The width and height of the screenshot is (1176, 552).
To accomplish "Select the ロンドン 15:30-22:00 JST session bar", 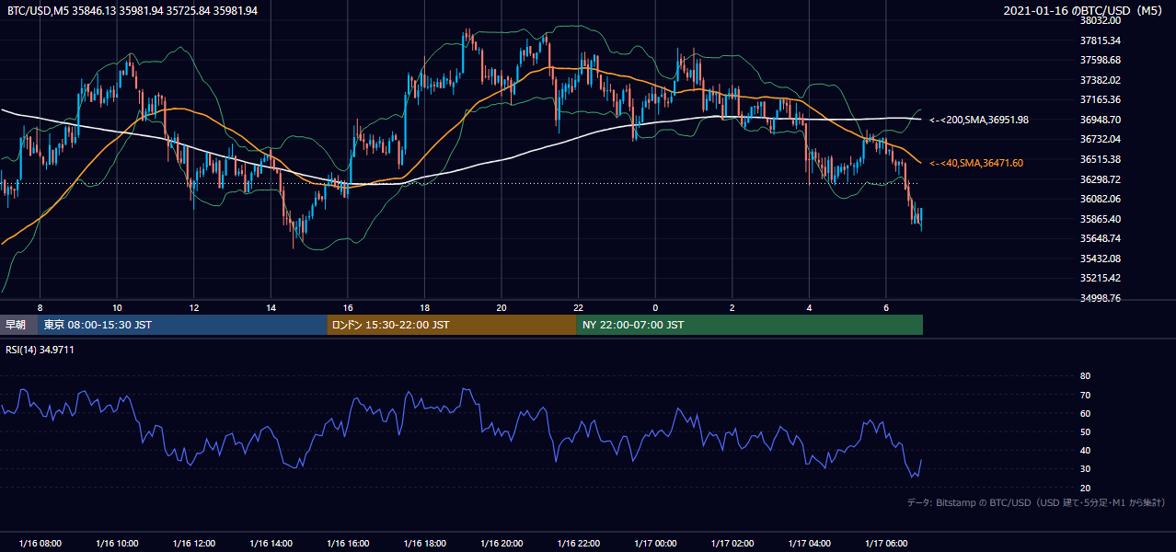I will tap(452, 325).
